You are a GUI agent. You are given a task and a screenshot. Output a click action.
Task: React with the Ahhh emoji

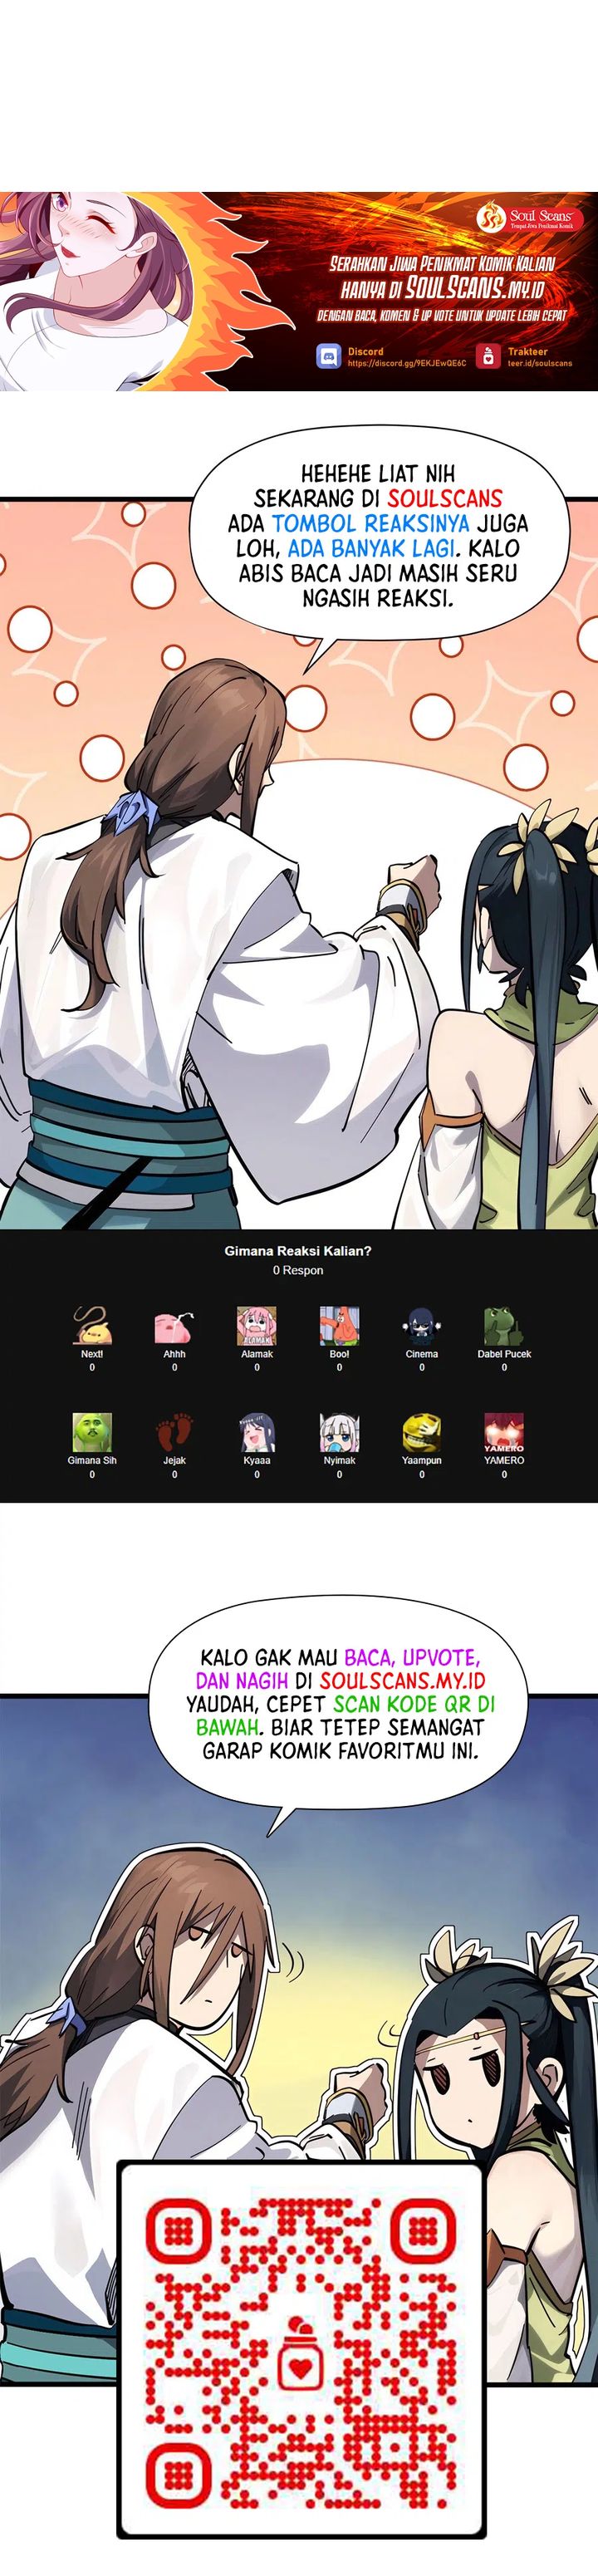(x=174, y=1326)
